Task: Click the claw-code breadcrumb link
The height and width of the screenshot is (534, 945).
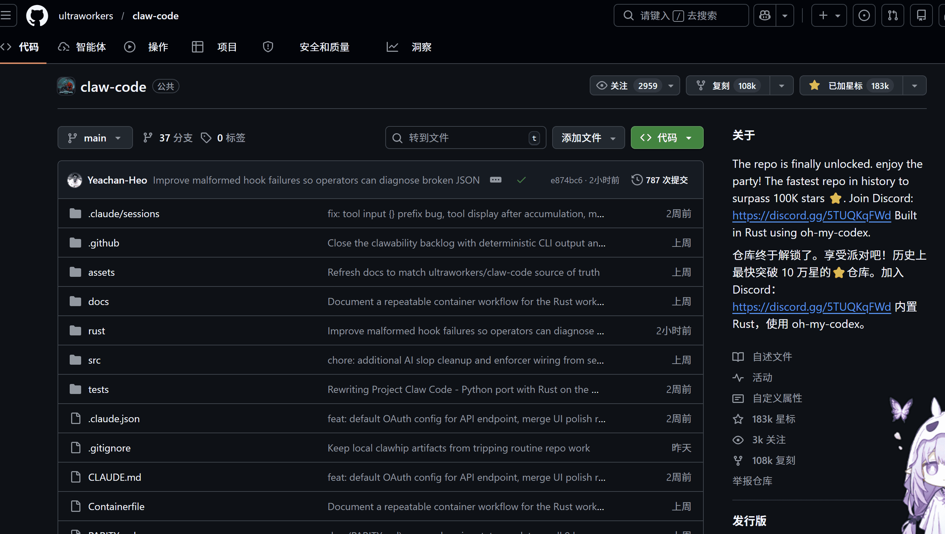Action: click(x=155, y=16)
